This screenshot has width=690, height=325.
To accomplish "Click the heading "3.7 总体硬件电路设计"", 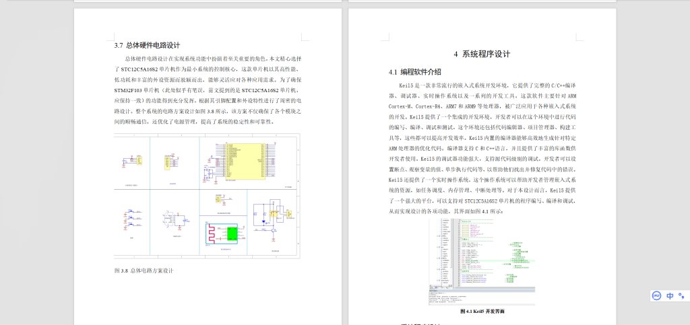I will click(147, 45).
